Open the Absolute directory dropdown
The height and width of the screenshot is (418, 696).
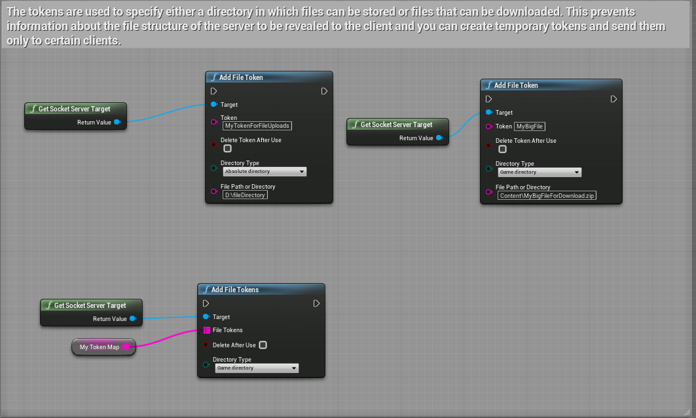click(265, 172)
